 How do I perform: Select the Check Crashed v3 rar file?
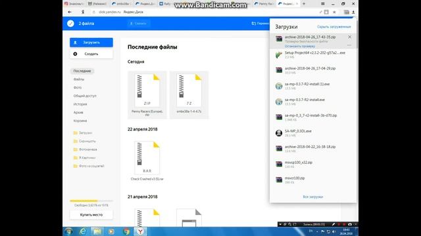(147, 161)
